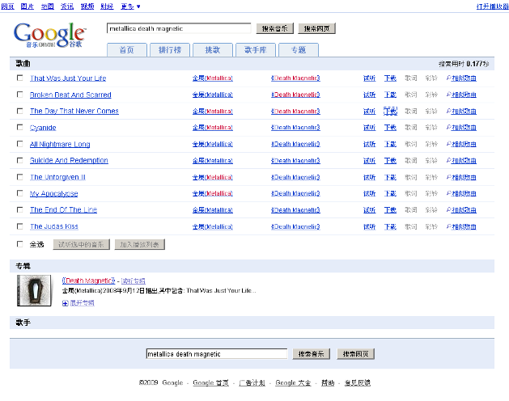Open Google 大全 footer link
Viewport: 509px width, 401px height.
(x=293, y=383)
